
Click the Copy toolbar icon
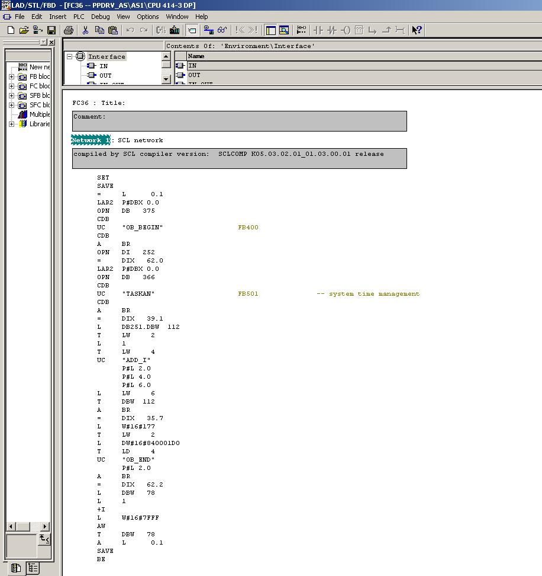tap(99, 30)
